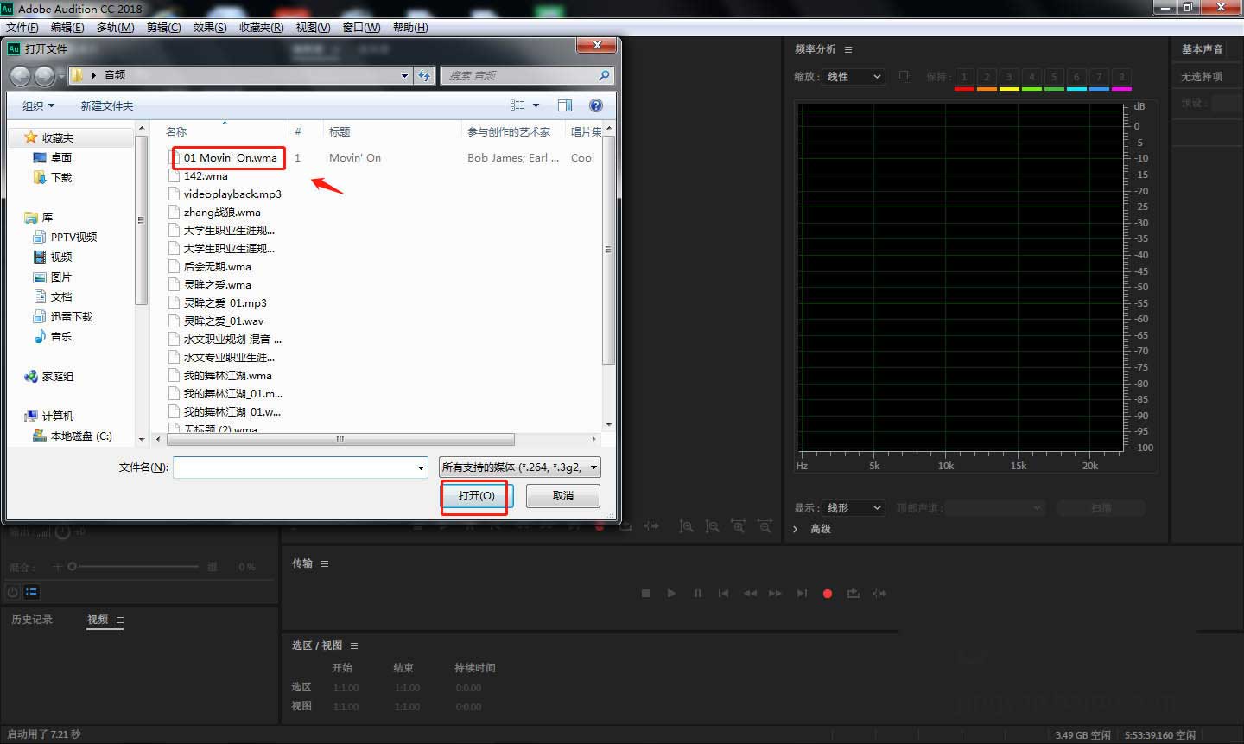Viewport: 1244px width, 744px height.
Task: Open the file type filter dropdown
Action: pyautogui.click(x=519, y=467)
